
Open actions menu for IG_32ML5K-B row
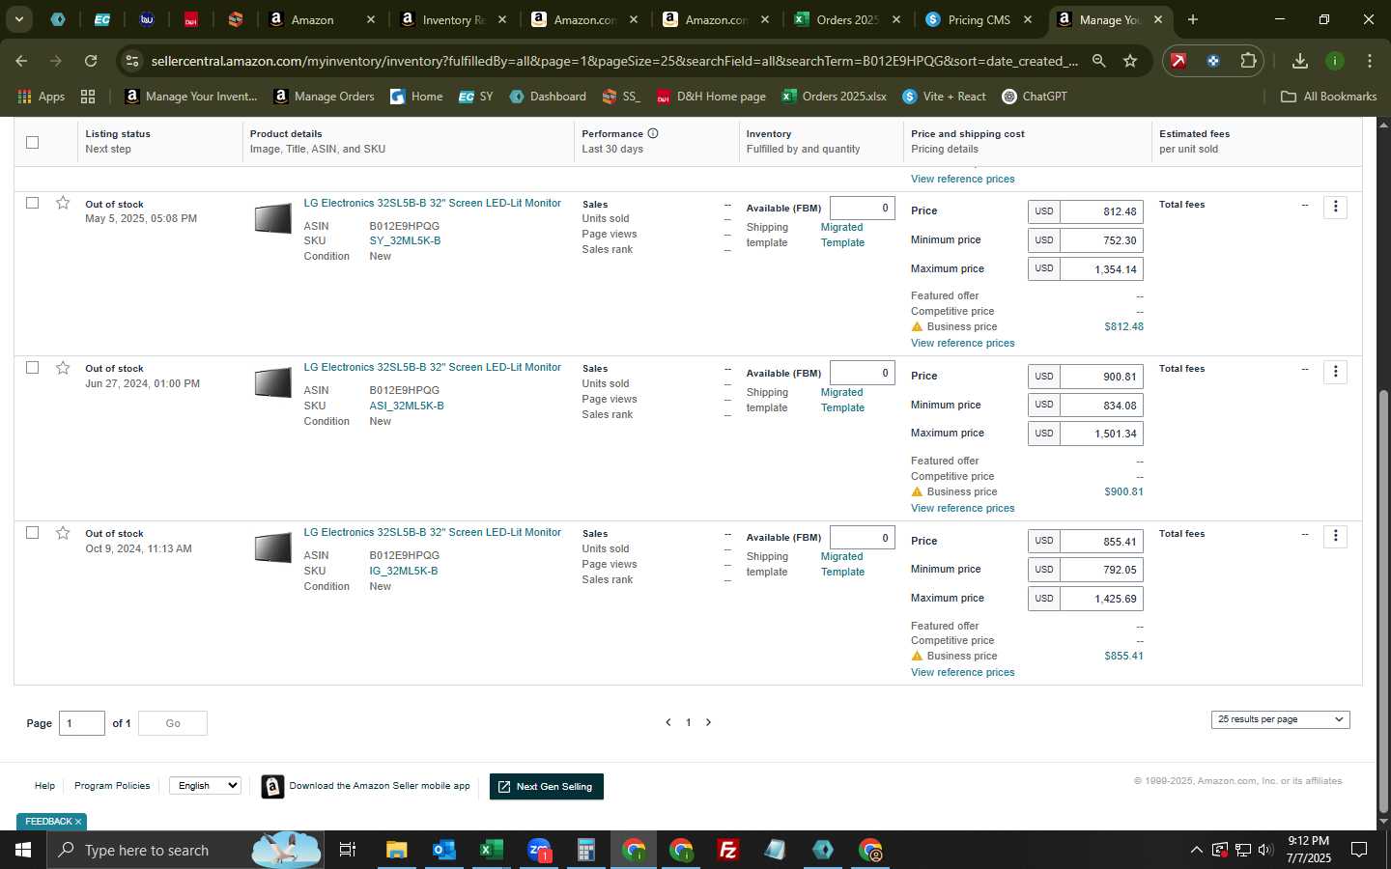point(1335,536)
